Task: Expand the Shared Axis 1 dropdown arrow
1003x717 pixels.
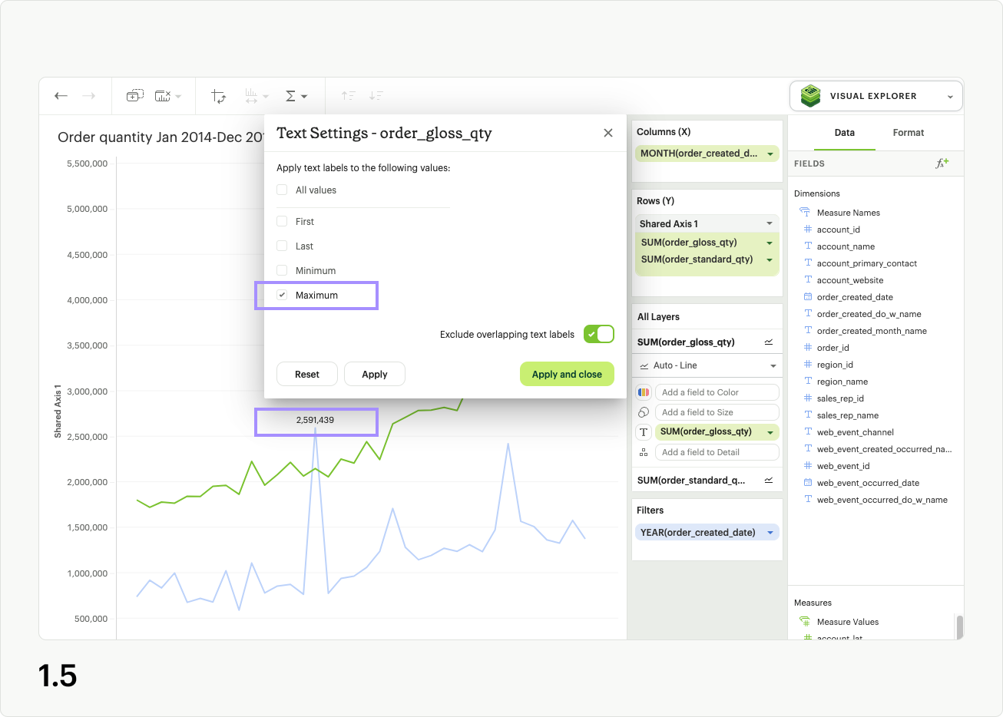Action: click(x=770, y=223)
